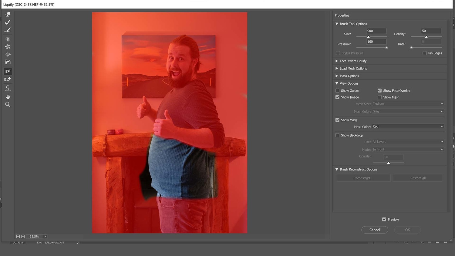Click the 32.5% zoom level field
Image resolution: width=455 pixels, height=256 pixels.
tap(34, 237)
